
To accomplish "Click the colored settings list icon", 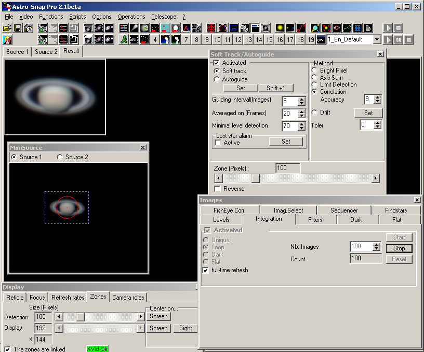I will pos(124,28).
